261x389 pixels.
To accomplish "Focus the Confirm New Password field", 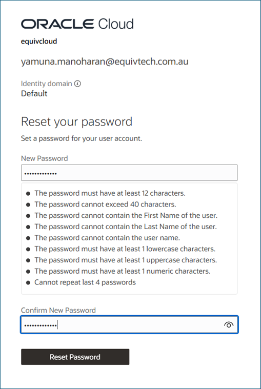I will click(129, 324).
